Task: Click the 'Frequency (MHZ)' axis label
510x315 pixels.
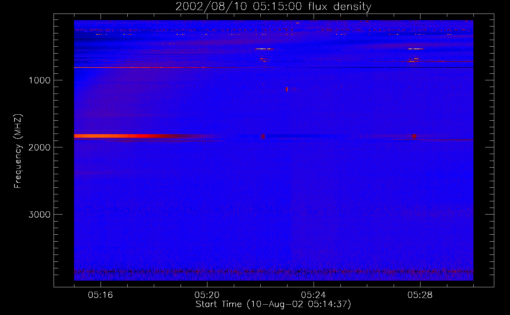Action: (x=18, y=151)
